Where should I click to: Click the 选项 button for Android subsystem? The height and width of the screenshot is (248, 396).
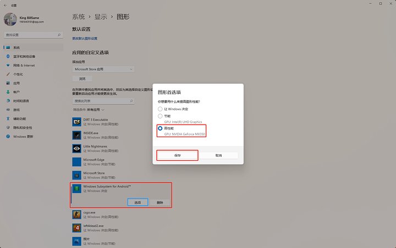click(137, 202)
